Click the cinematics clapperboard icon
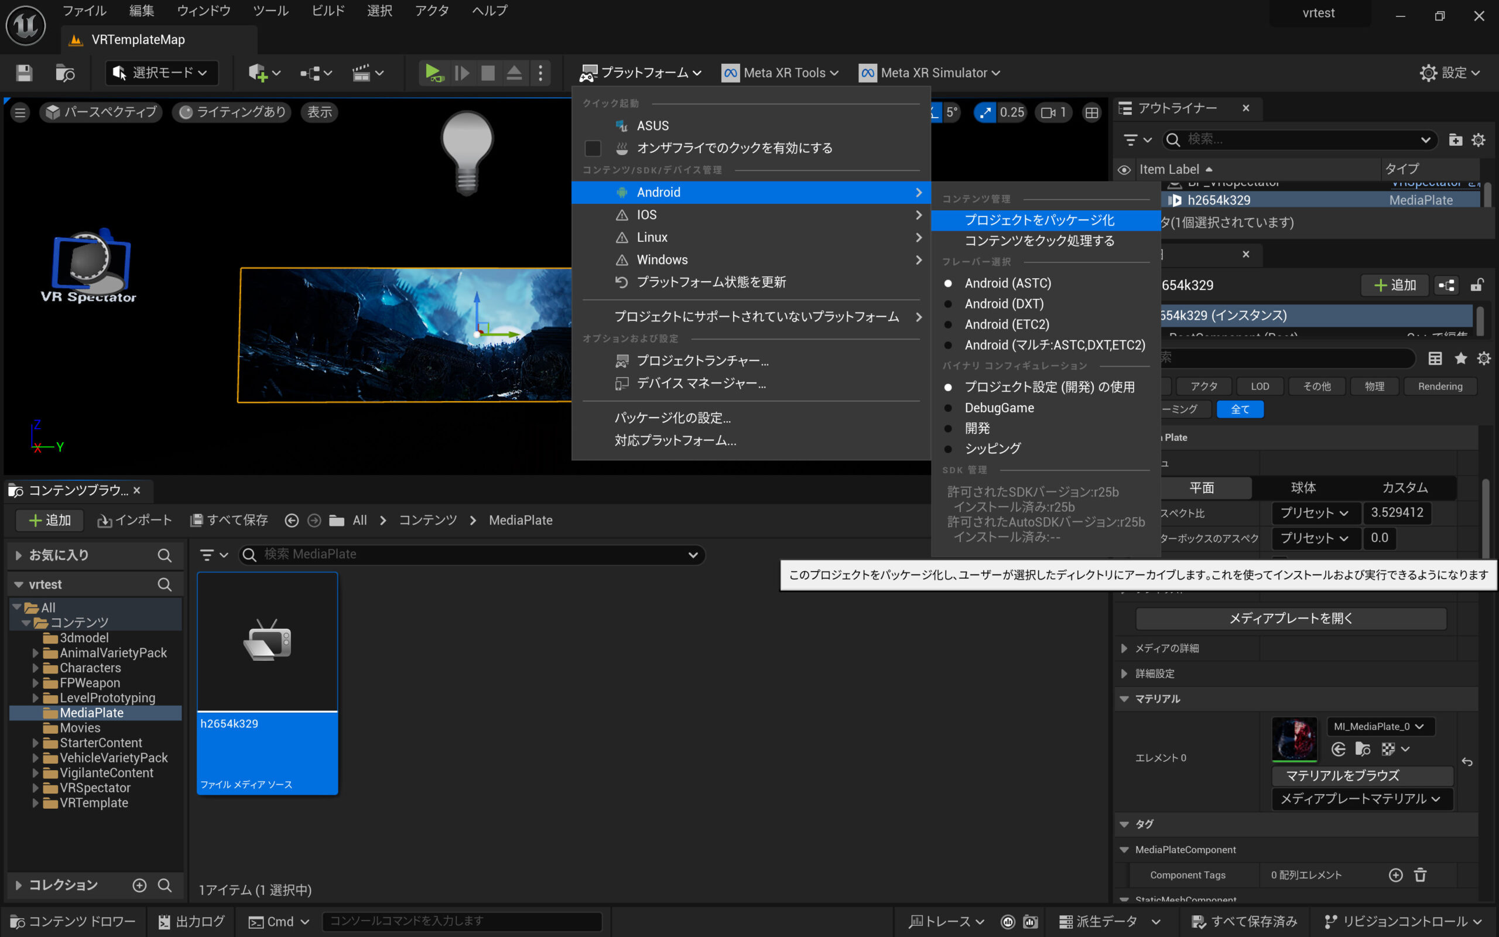1499x937 pixels. click(361, 73)
